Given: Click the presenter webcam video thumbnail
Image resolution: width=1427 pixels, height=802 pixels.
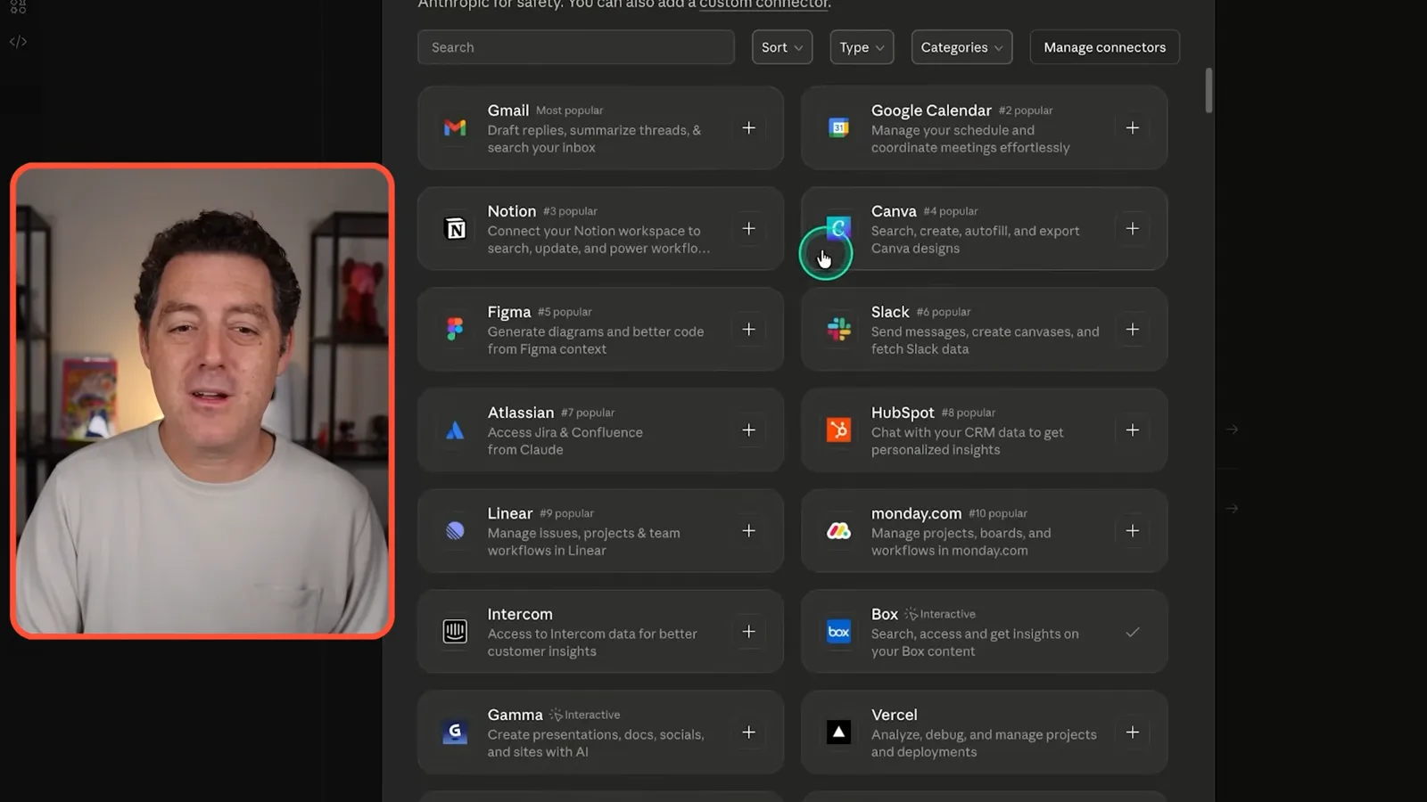Looking at the screenshot, I should (202, 401).
